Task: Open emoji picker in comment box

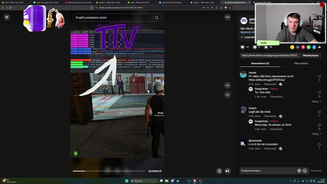Action: tap(305, 171)
